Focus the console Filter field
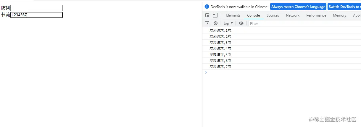The width and height of the screenshot is (361, 127). 305,23
